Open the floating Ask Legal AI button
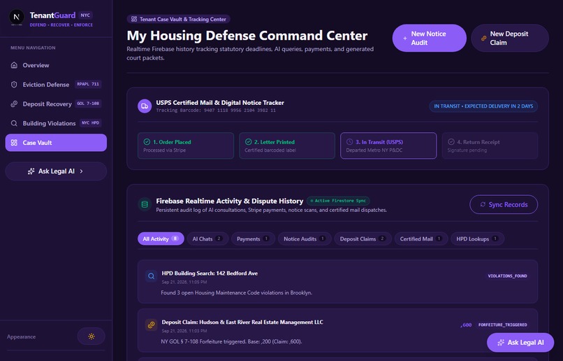The height and width of the screenshot is (361, 563). [x=520, y=343]
